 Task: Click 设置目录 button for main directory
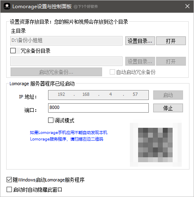(140, 41)
